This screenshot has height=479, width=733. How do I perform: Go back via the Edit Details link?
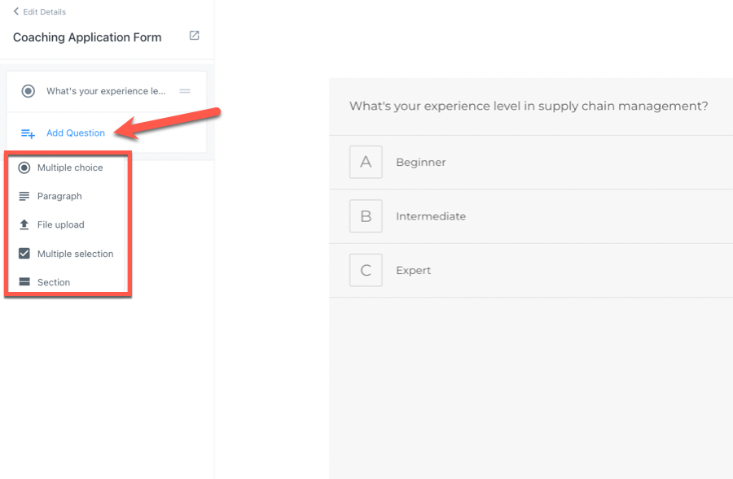pyautogui.click(x=45, y=11)
